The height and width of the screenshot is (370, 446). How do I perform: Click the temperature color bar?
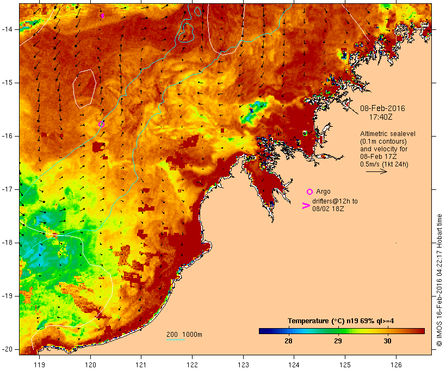click(342, 331)
